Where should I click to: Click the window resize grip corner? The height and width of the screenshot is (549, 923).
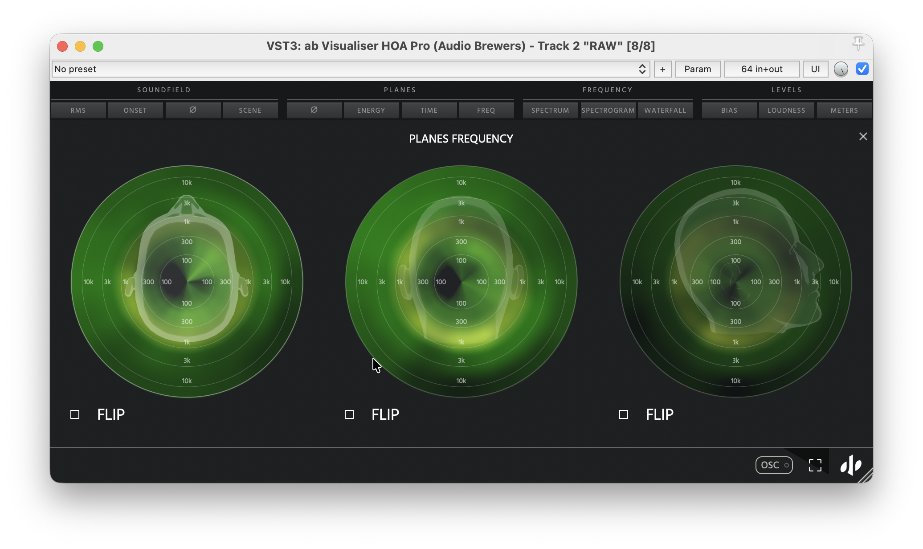tap(866, 476)
